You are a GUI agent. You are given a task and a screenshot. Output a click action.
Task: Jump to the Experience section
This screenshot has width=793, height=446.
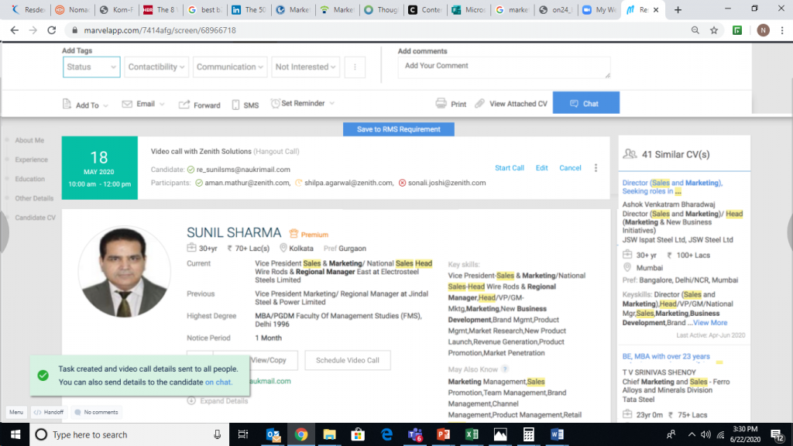click(x=31, y=160)
